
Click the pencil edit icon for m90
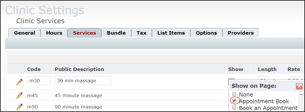coord(19,106)
